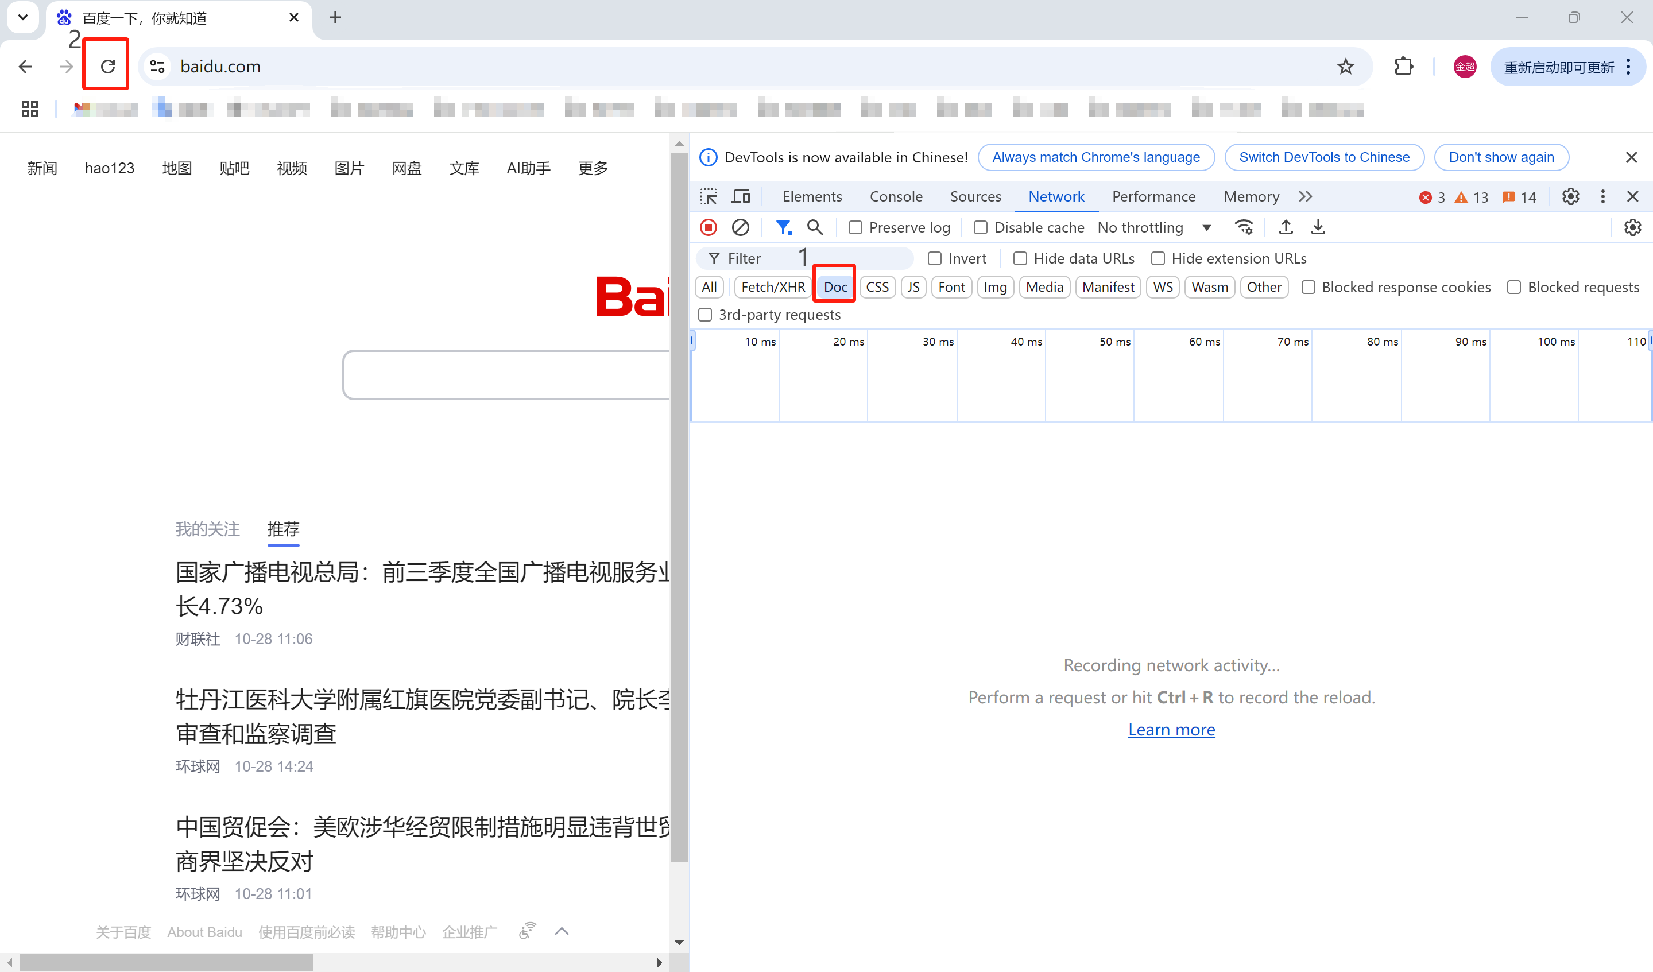Switch to the Elements tab
This screenshot has width=1653, height=972.
(812, 196)
